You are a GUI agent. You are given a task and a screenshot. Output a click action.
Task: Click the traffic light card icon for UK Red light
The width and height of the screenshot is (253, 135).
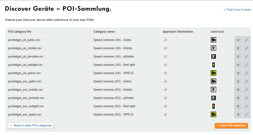click(214, 65)
